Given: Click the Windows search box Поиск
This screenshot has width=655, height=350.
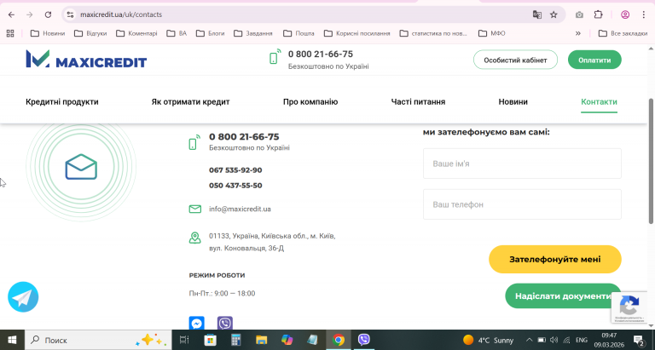Looking at the screenshot, I should point(98,340).
